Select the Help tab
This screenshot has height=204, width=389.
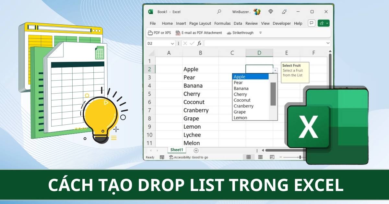pos(298,23)
